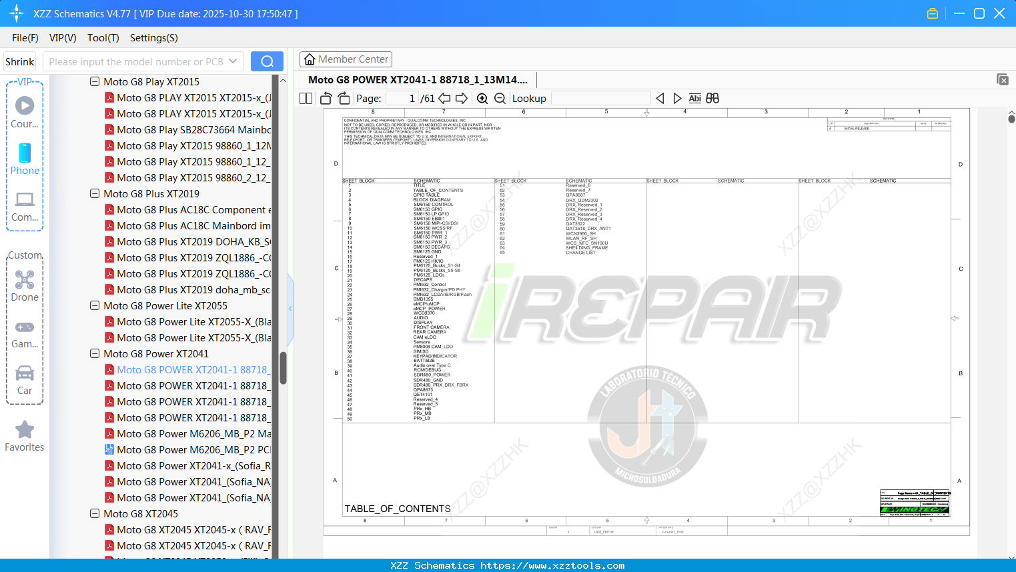
Task: Select the VIP section label
Action: coord(25,81)
